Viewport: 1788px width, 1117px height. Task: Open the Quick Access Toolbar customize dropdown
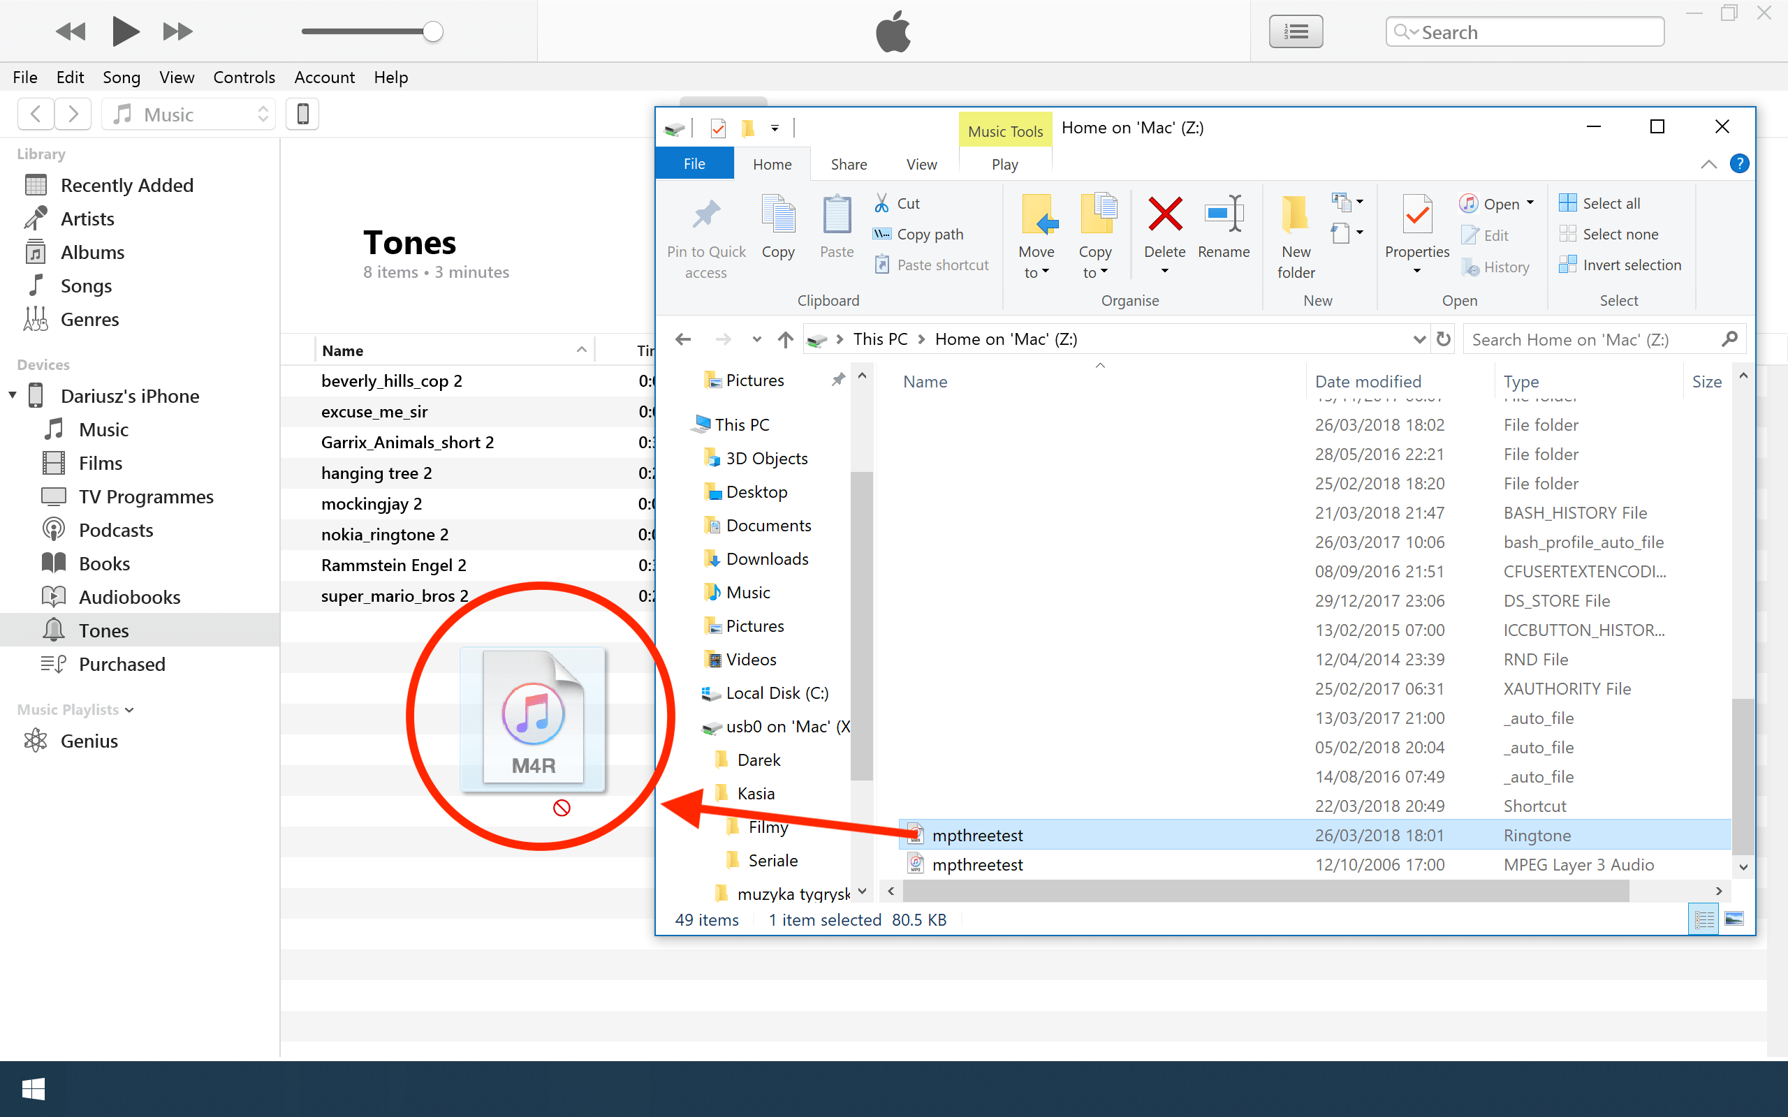click(x=775, y=128)
